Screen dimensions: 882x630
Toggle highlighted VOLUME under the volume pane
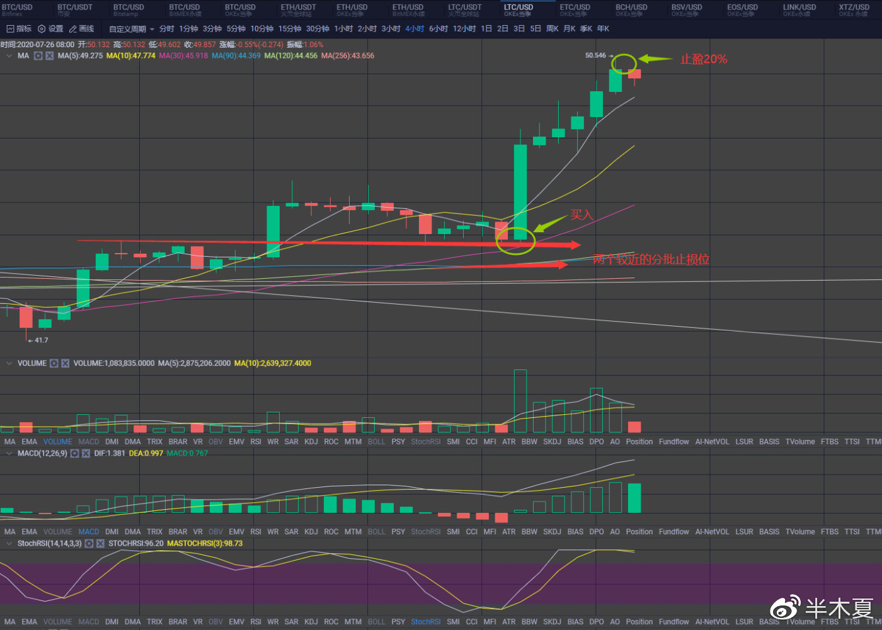(x=57, y=442)
